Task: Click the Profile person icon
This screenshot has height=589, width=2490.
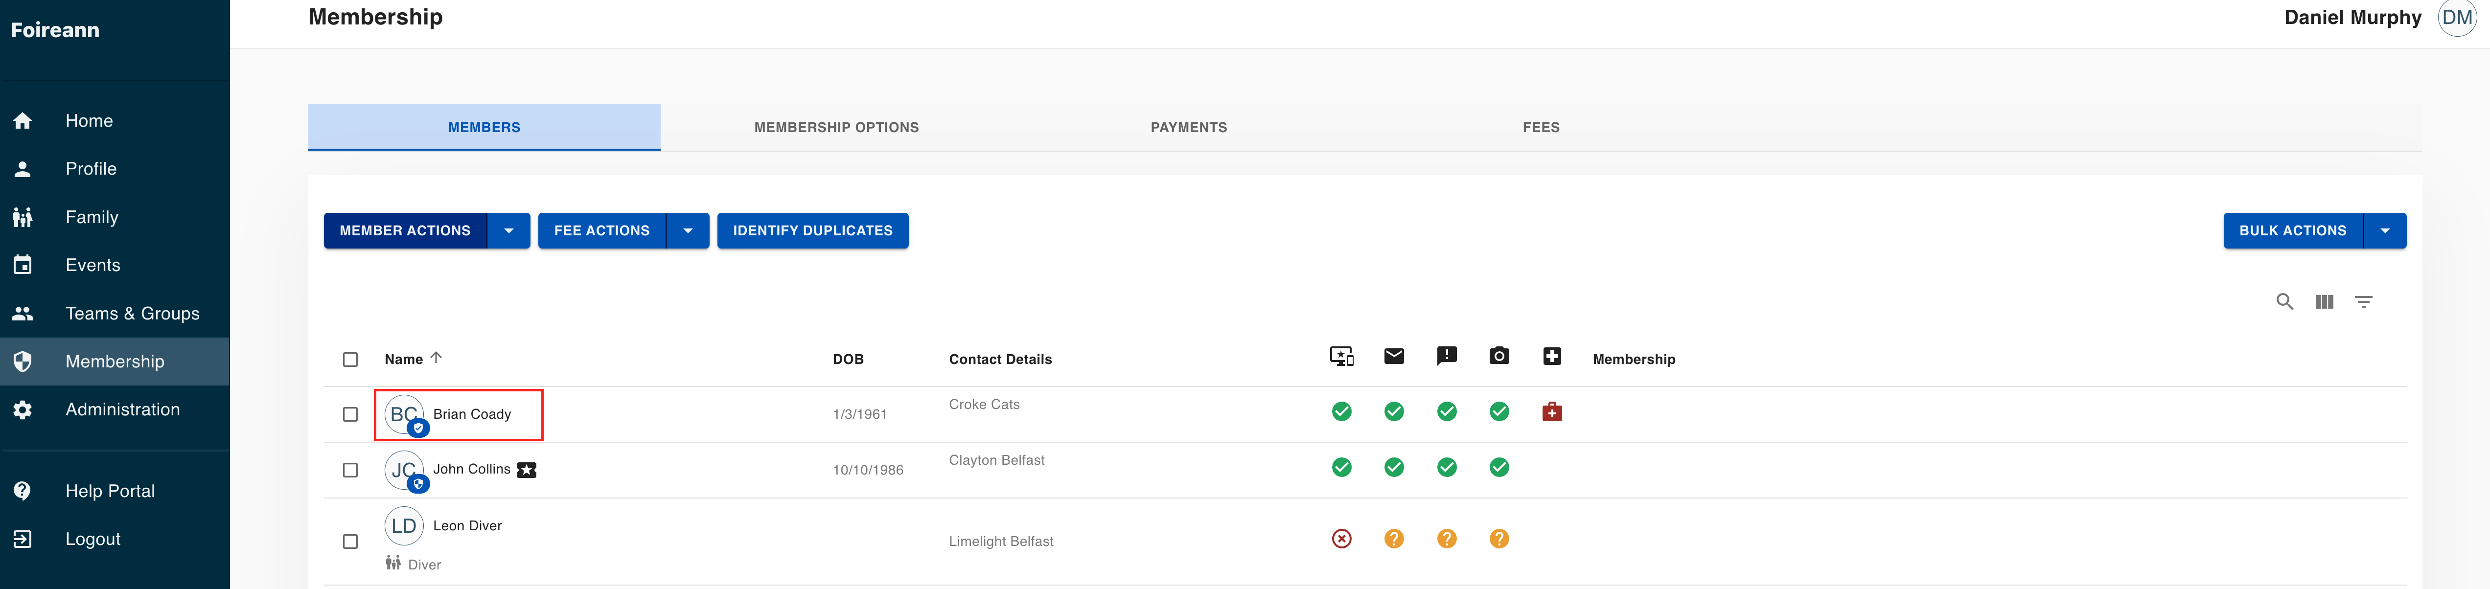Action: click(x=22, y=169)
